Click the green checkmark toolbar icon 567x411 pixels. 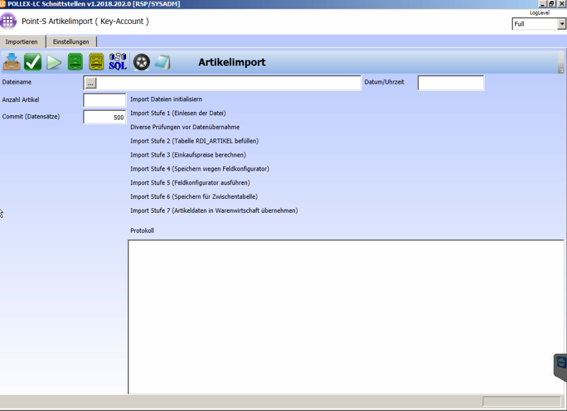(33, 62)
